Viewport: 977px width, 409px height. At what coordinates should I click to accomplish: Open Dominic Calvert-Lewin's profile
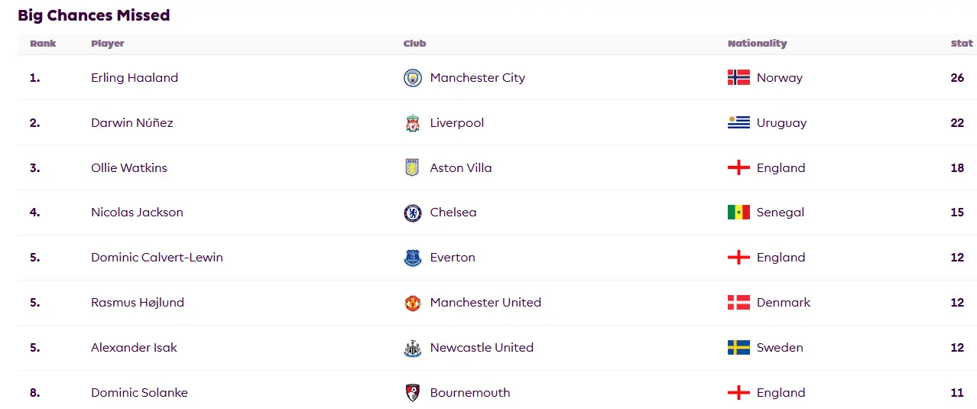point(157,258)
